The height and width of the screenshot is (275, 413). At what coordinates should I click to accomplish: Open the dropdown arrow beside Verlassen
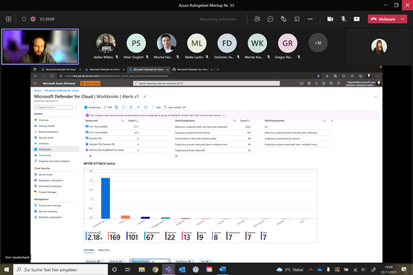(x=403, y=19)
